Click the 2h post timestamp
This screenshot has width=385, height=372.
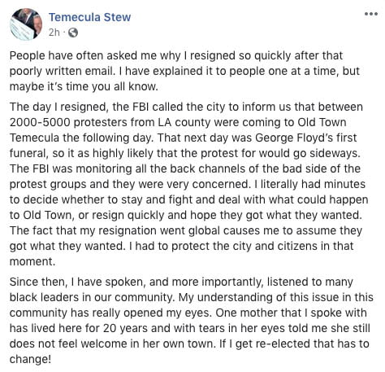(x=54, y=33)
